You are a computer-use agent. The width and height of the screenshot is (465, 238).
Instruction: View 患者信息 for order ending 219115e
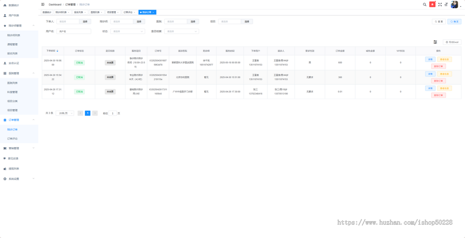[x=444, y=74]
